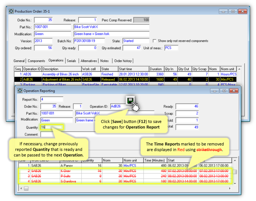Click scroll up arrow in operations table
Viewport: 256px width, 201px height.
239,69
